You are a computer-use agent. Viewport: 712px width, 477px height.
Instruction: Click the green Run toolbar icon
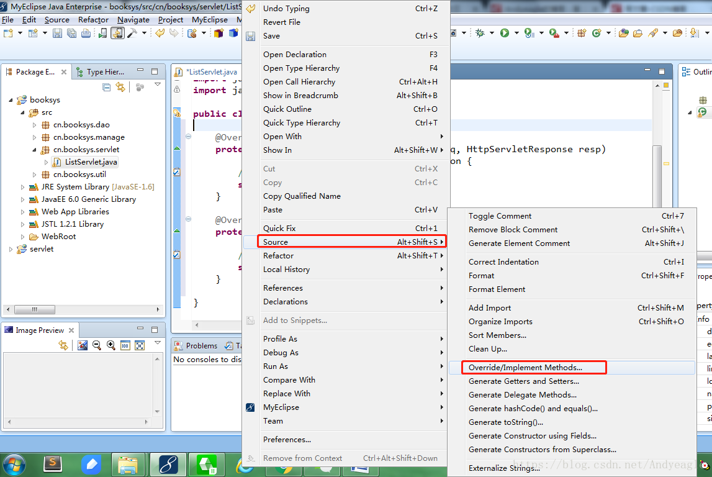click(505, 33)
